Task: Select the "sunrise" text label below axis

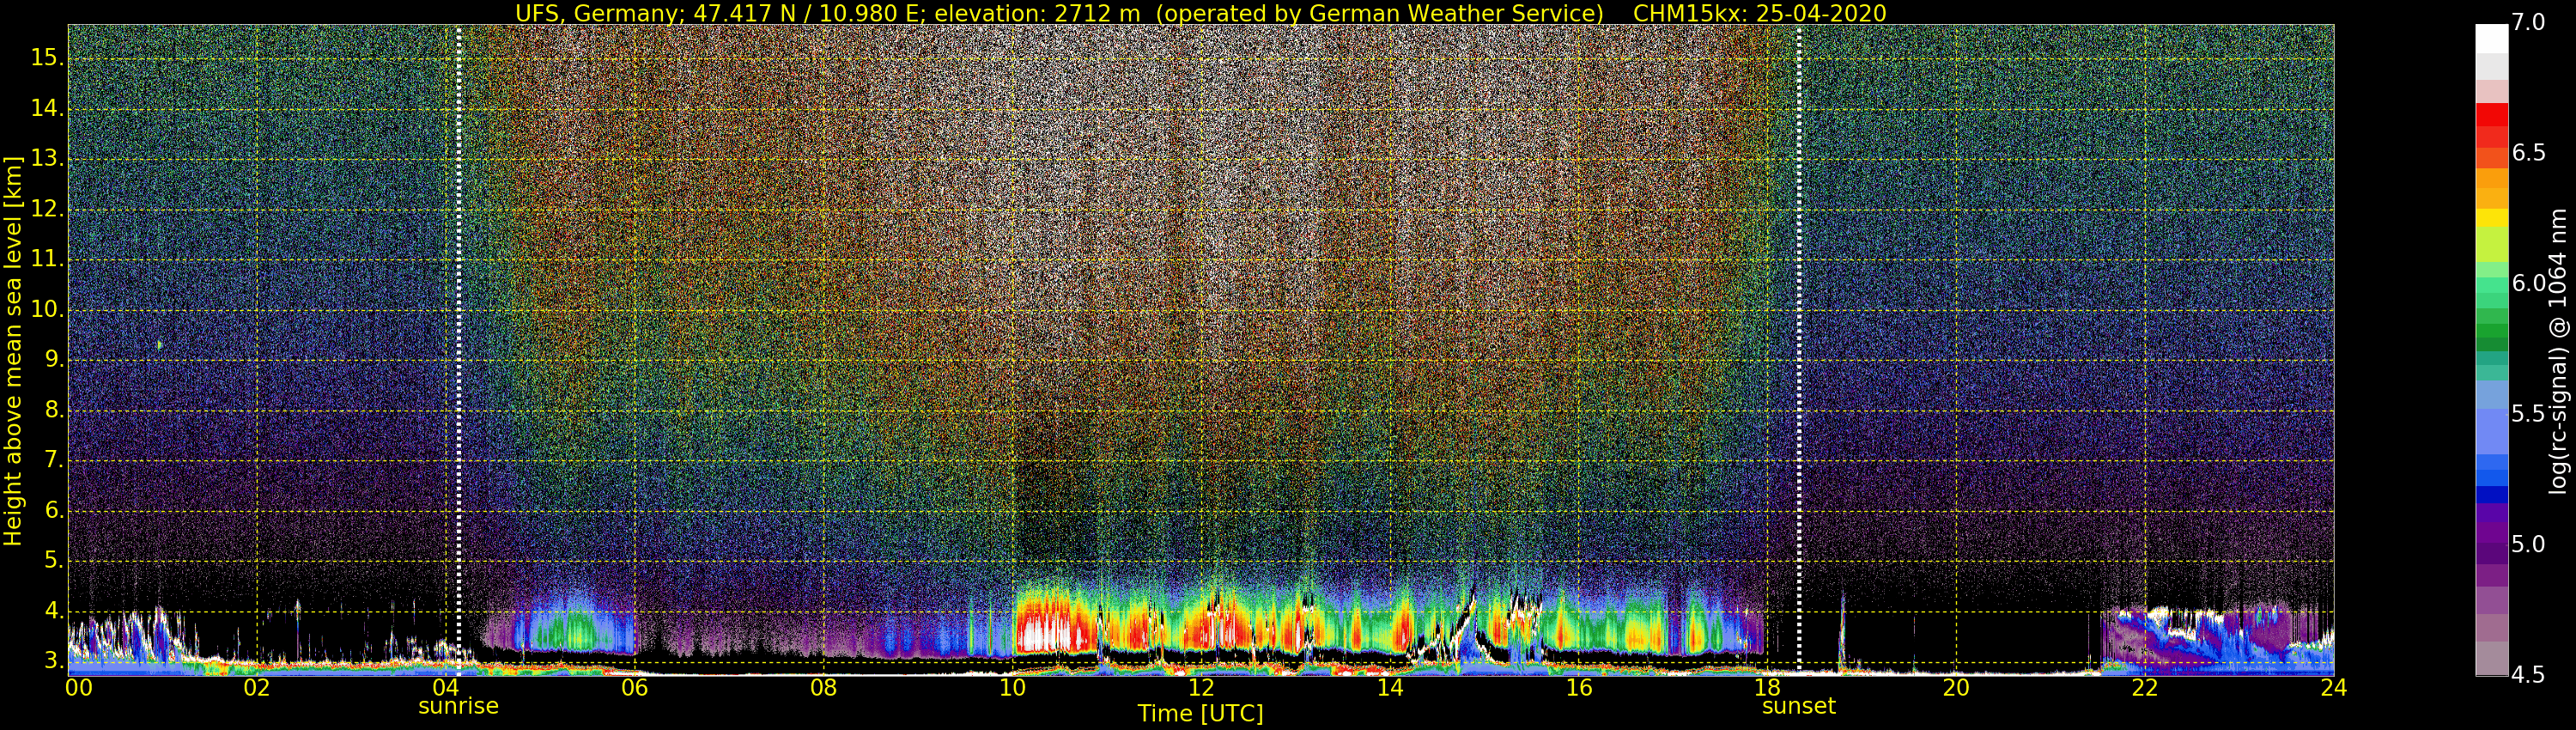Action: click(x=458, y=706)
